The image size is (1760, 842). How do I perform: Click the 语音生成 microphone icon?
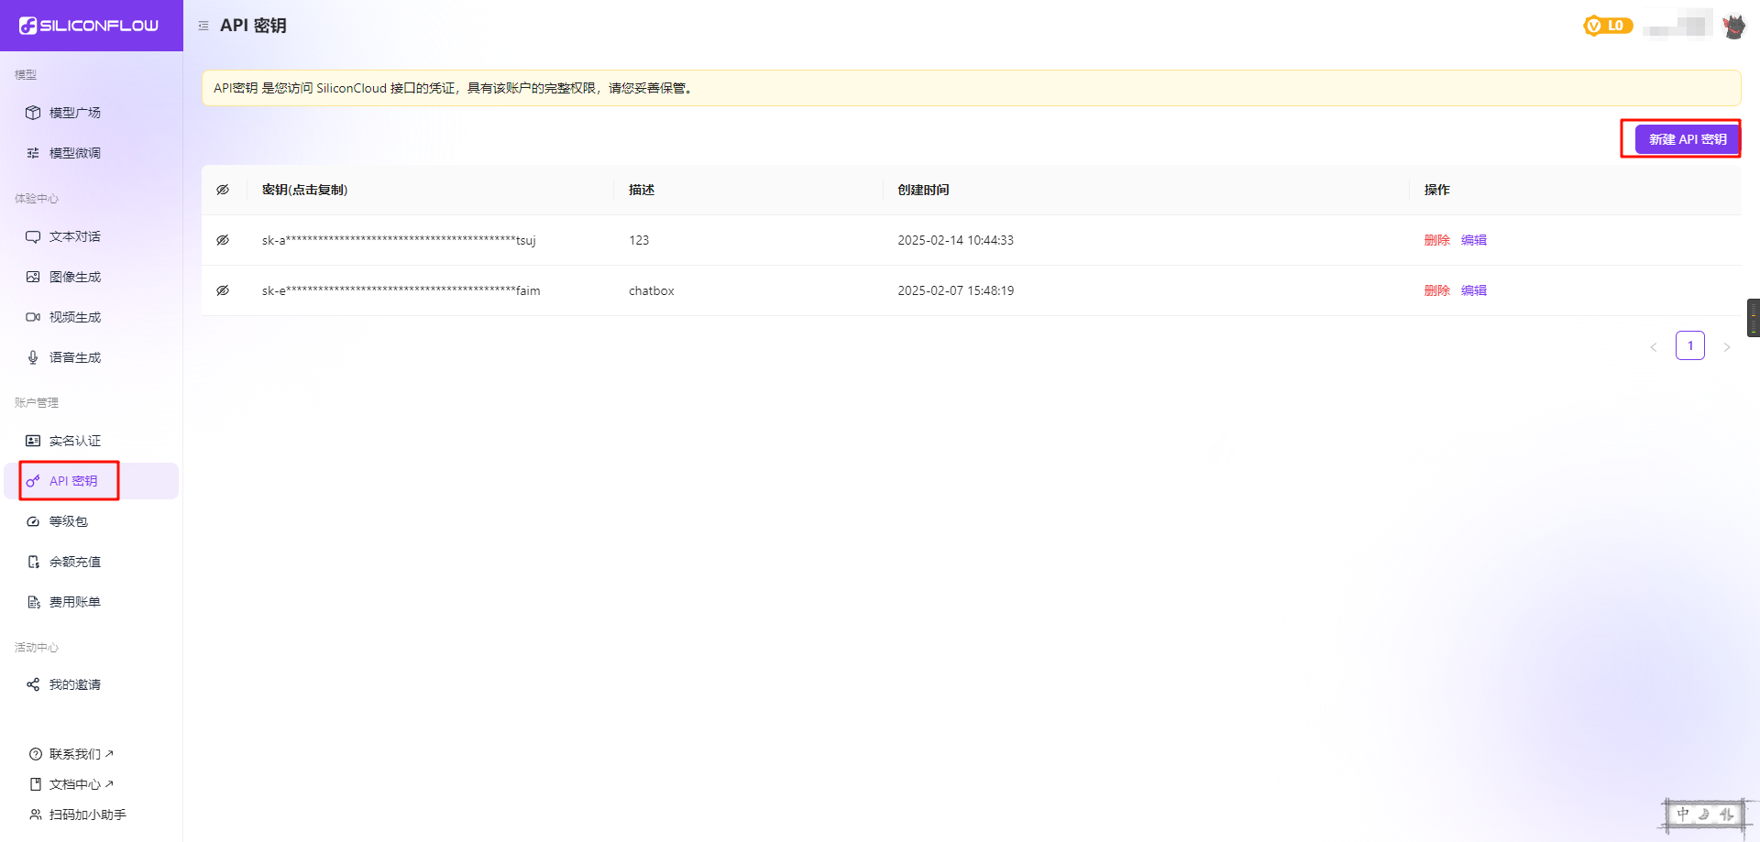(x=33, y=357)
